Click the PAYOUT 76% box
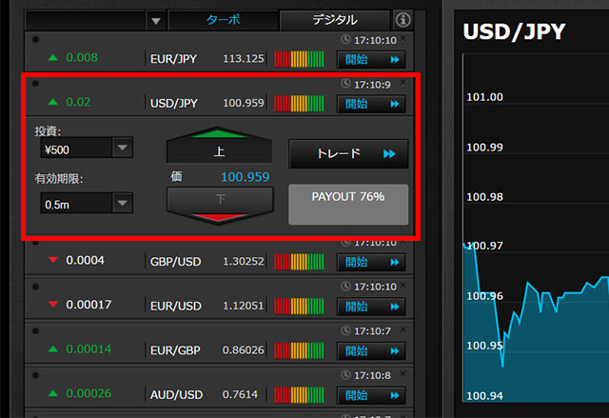The height and width of the screenshot is (418, 609). click(x=348, y=205)
